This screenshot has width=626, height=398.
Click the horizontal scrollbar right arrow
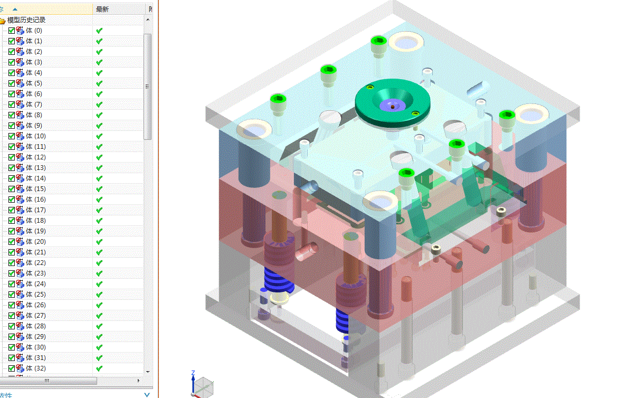139,381
